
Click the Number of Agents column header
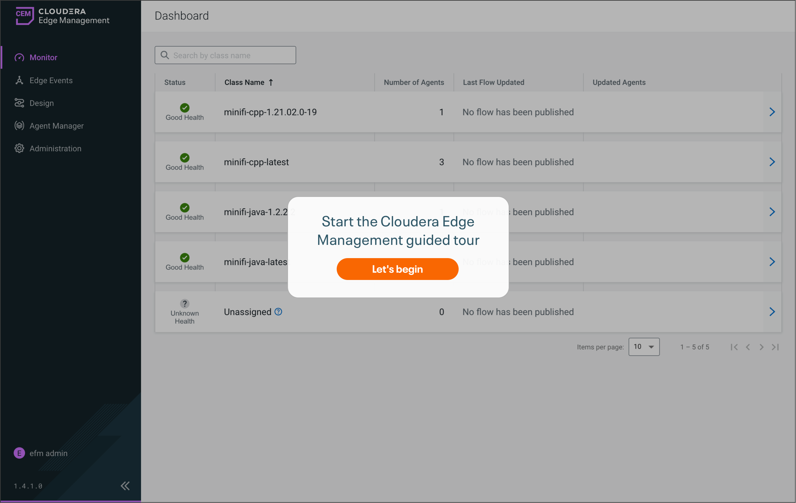[414, 82]
